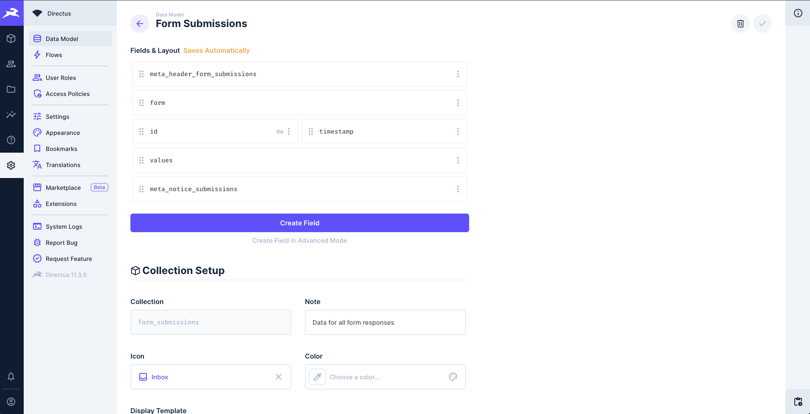Remove the Inbox icon with the X
810x414 pixels.
pyautogui.click(x=279, y=377)
